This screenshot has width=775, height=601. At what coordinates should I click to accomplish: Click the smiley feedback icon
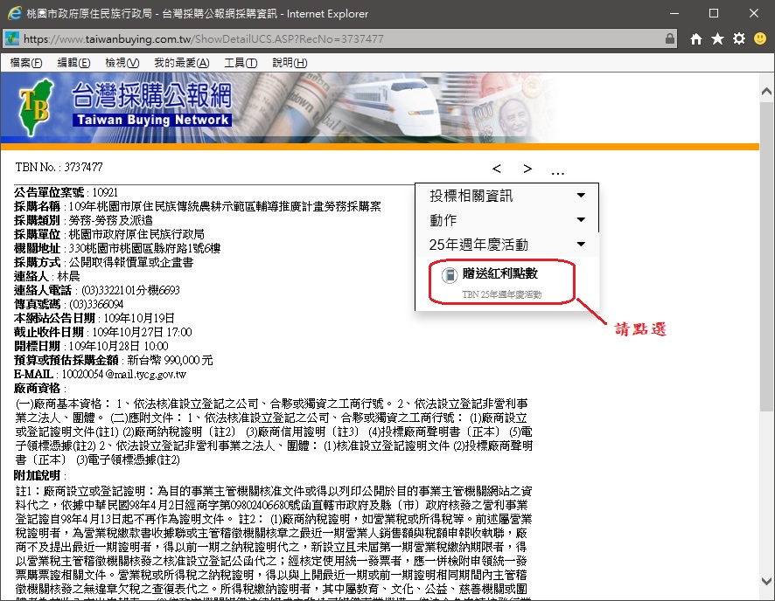tap(760, 38)
